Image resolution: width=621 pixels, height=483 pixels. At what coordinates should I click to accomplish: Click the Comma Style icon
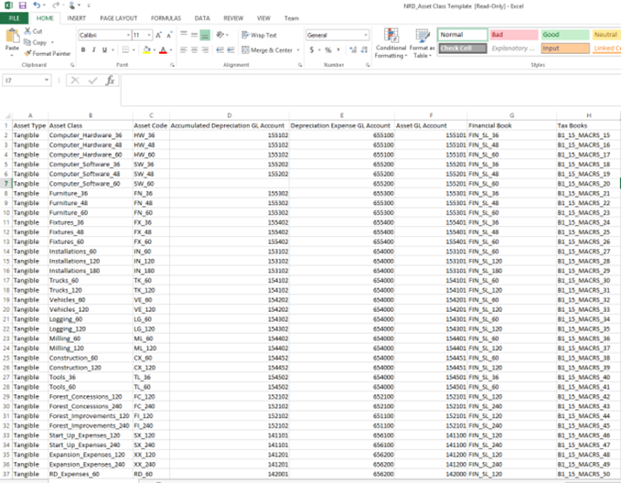pyautogui.click(x=338, y=50)
